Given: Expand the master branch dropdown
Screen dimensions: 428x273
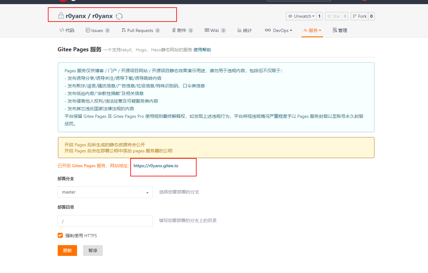Looking at the screenshot, I should [105, 192].
